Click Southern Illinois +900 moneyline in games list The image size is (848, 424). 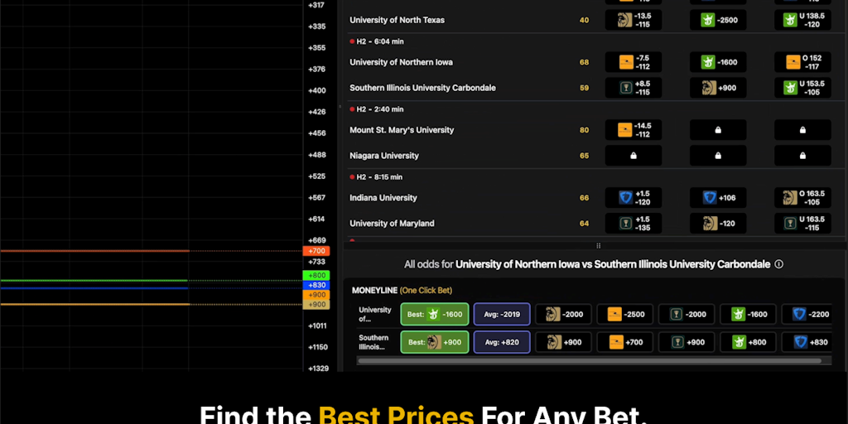point(718,88)
